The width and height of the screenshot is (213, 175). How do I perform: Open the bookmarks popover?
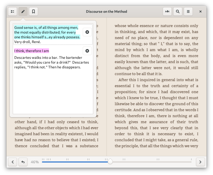pyautogui.click(x=33, y=12)
